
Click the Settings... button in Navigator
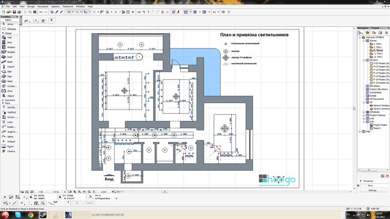[x=373, y=190]
